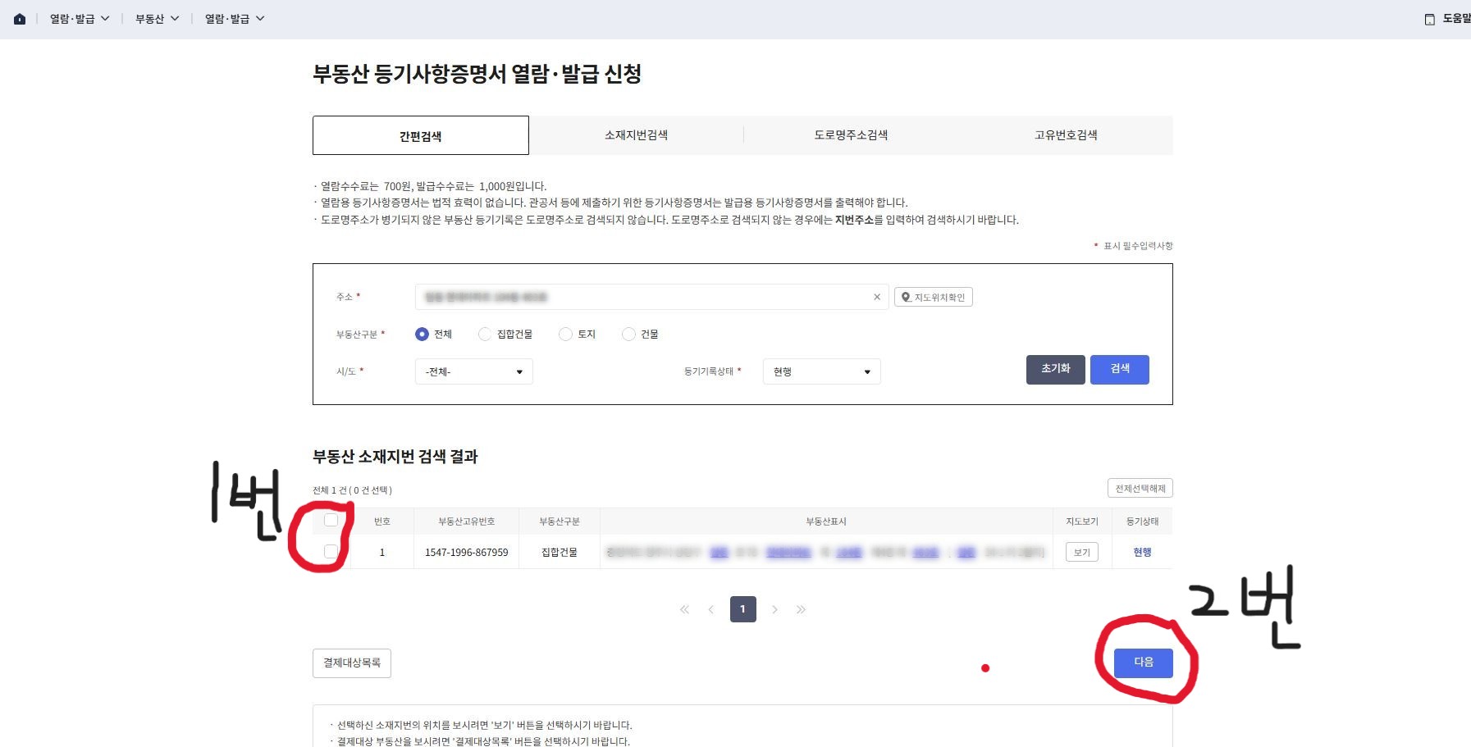Check the checkbox for result row 1
Screen dimensions: 1471x747
[331, 552]
